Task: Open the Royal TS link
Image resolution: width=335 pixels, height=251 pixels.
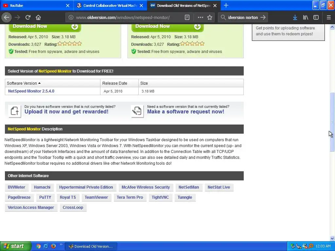Action: pyautogui.click(x=68, y=197)
